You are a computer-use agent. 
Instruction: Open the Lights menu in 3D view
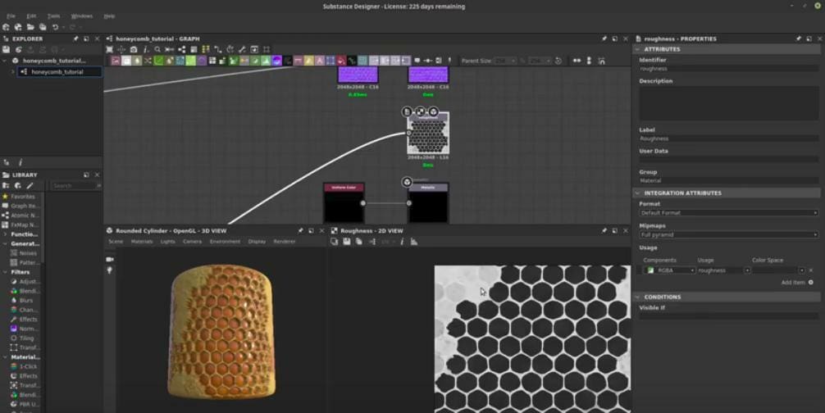pos(168,242)
